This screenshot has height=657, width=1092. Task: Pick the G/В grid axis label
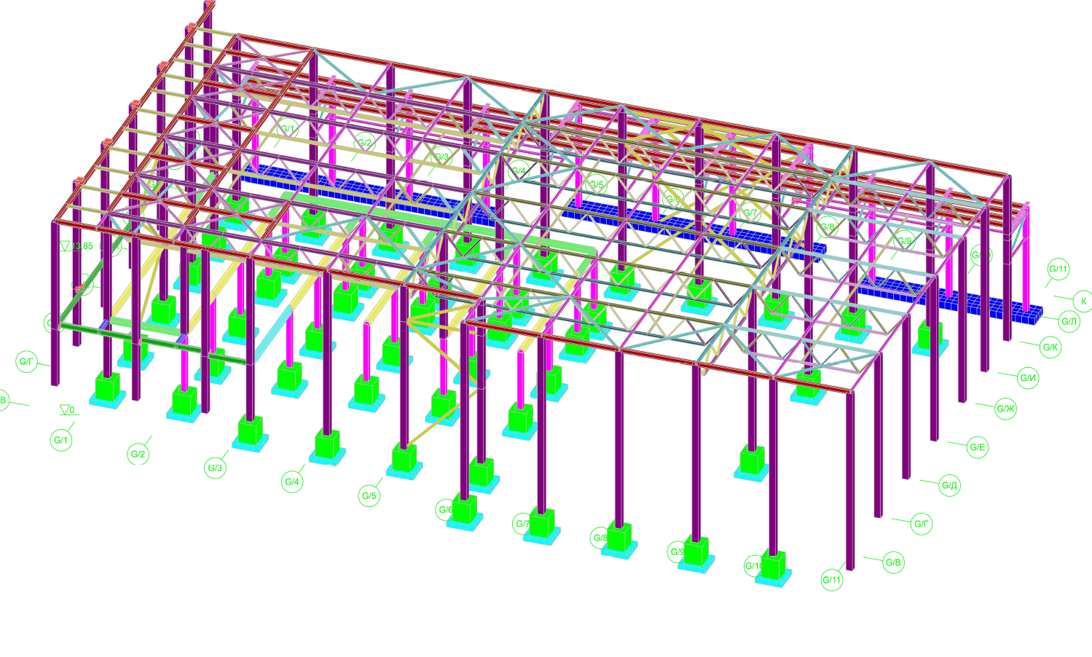coord(893,562)
